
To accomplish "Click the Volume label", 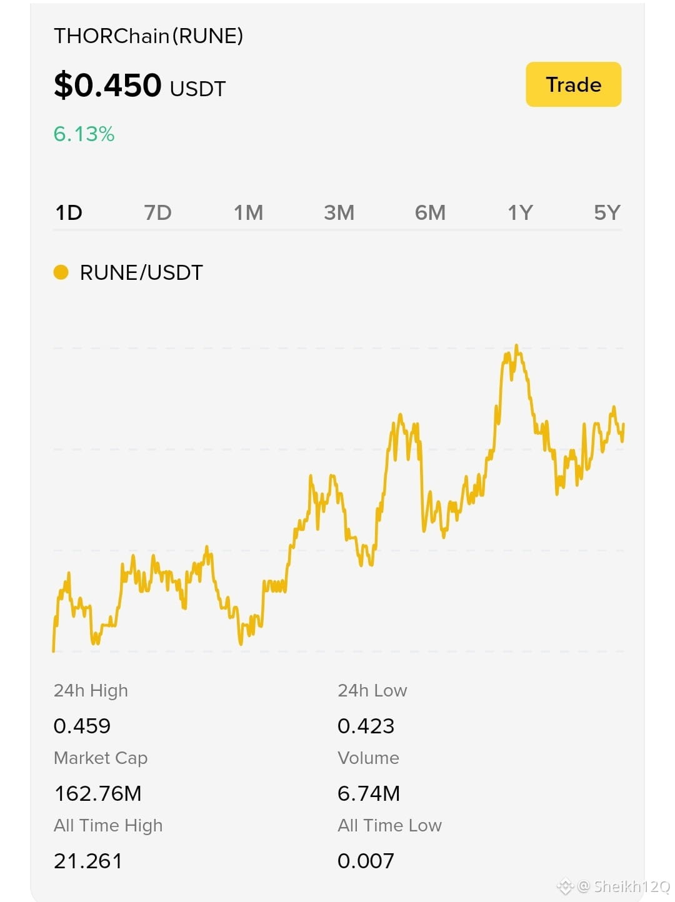I will pyautogui.click(x=368, y=758).
